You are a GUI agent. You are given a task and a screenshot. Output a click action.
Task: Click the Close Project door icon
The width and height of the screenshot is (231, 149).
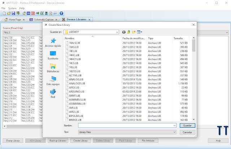point(18,13)
